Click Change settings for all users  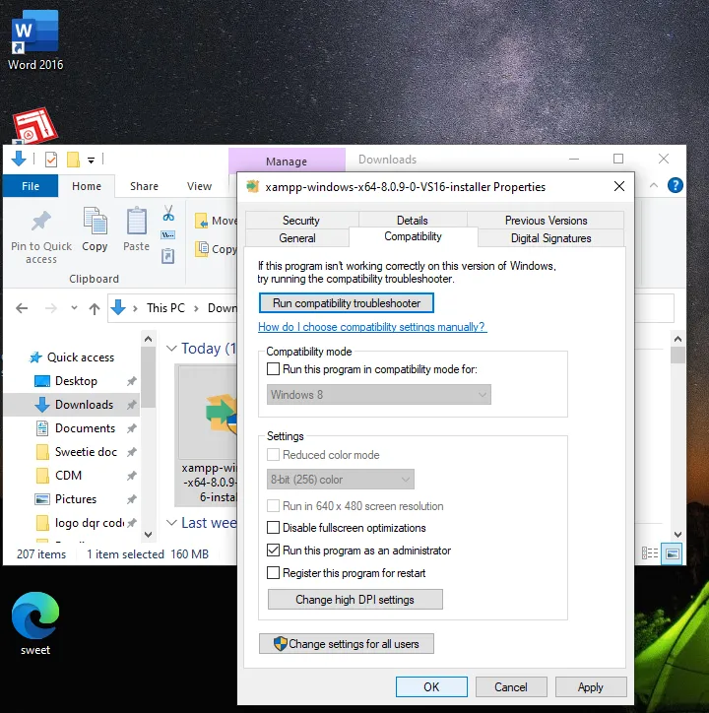(x=346, y=643)
